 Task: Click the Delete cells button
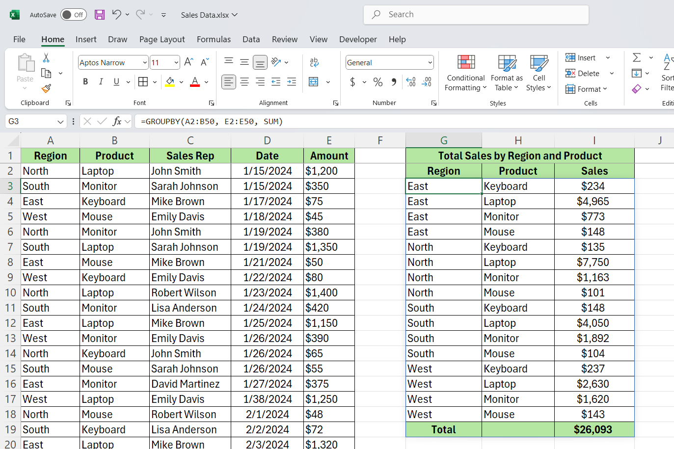[x=583, y=73]
